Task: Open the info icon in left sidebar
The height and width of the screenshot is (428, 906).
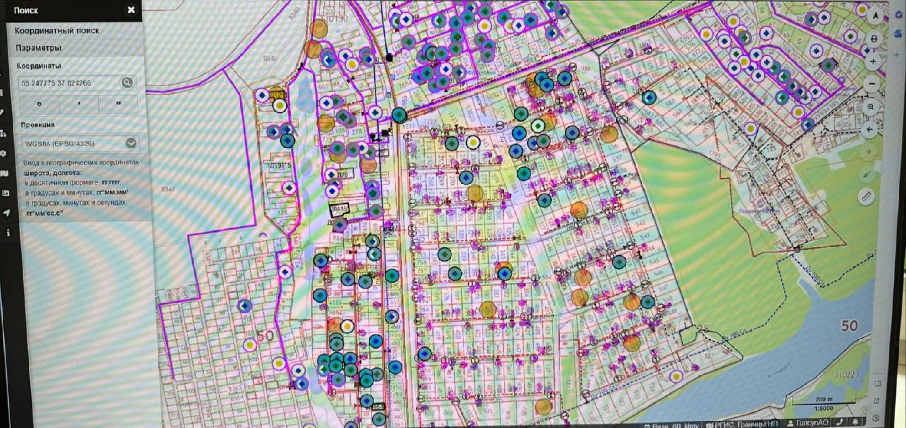Action: [x=8, y=233]
